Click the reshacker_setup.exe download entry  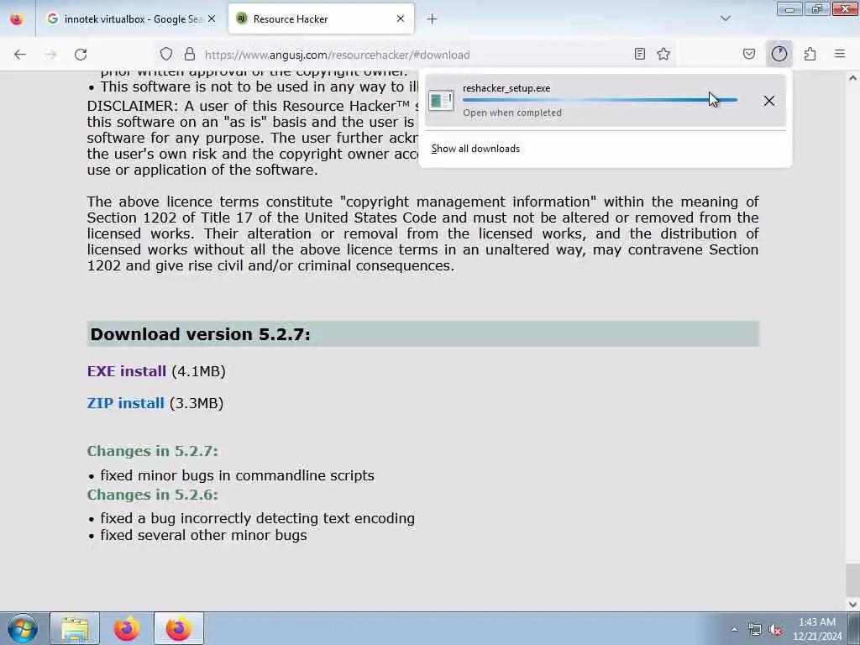[x=606, y=101]
